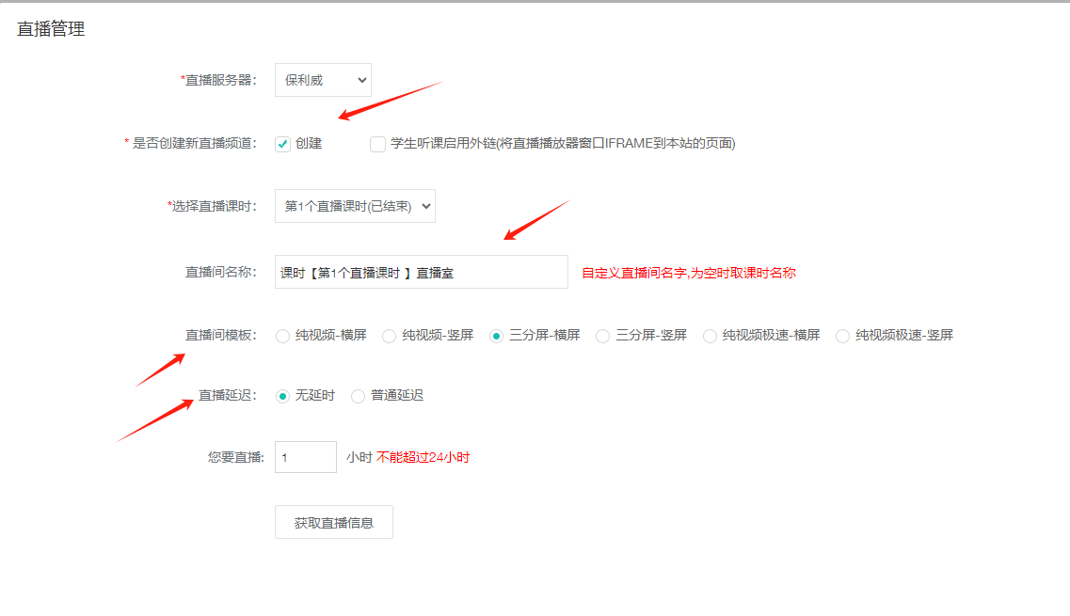
Task: Click the red 自定义直播间名字 hint text
Action: tap(688, 273)
